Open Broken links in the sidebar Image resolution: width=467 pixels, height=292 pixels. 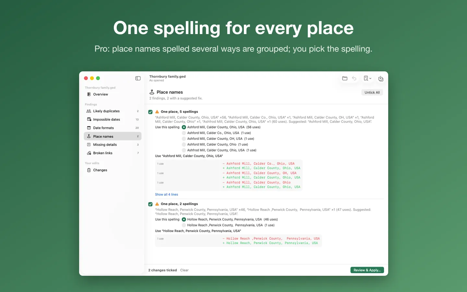click(113, 153)
